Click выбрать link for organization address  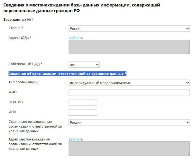tap(76, 139)
